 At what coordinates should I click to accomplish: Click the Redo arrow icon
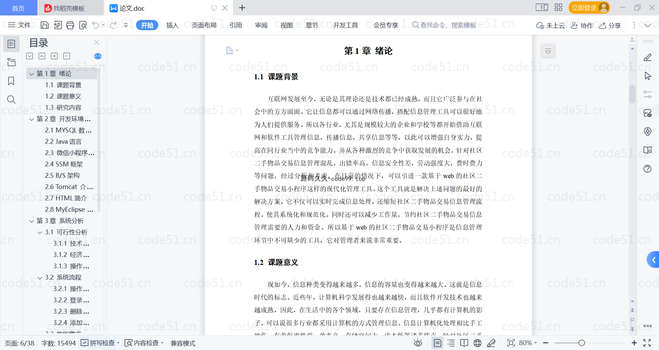[113, 25]
